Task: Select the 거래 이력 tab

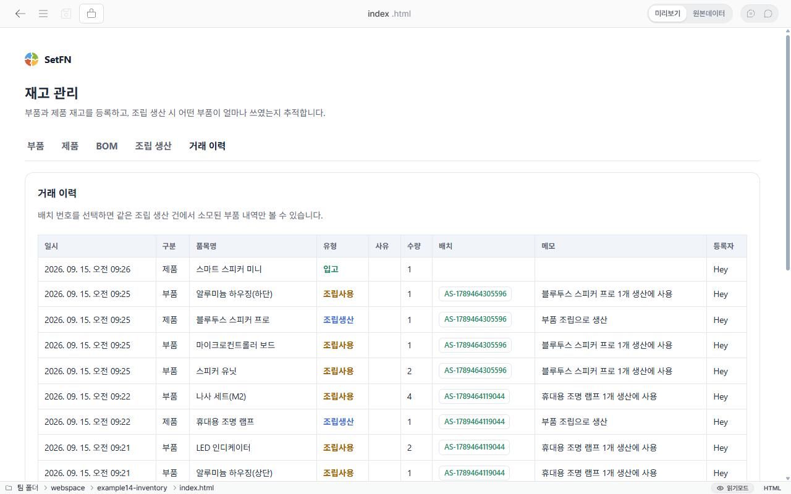Action: [207, 146]
